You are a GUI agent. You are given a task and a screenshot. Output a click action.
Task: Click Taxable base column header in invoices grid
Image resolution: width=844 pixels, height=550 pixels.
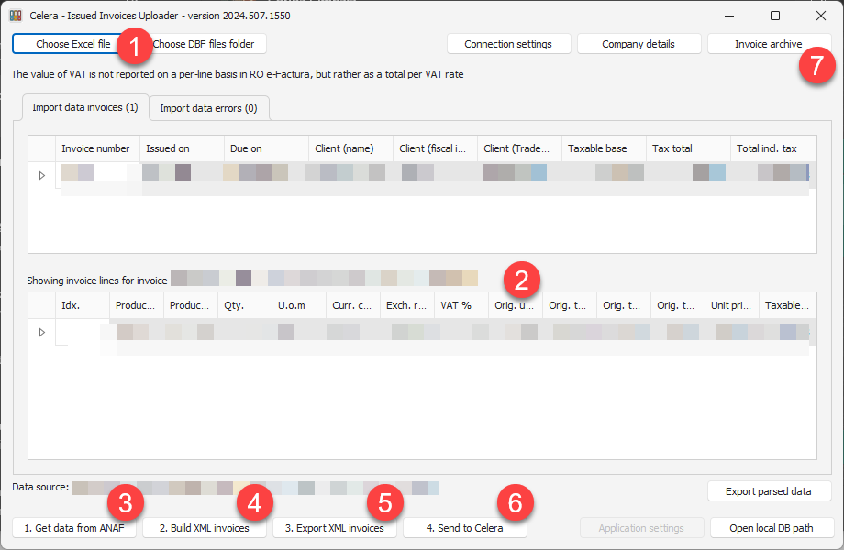[604, 148]
